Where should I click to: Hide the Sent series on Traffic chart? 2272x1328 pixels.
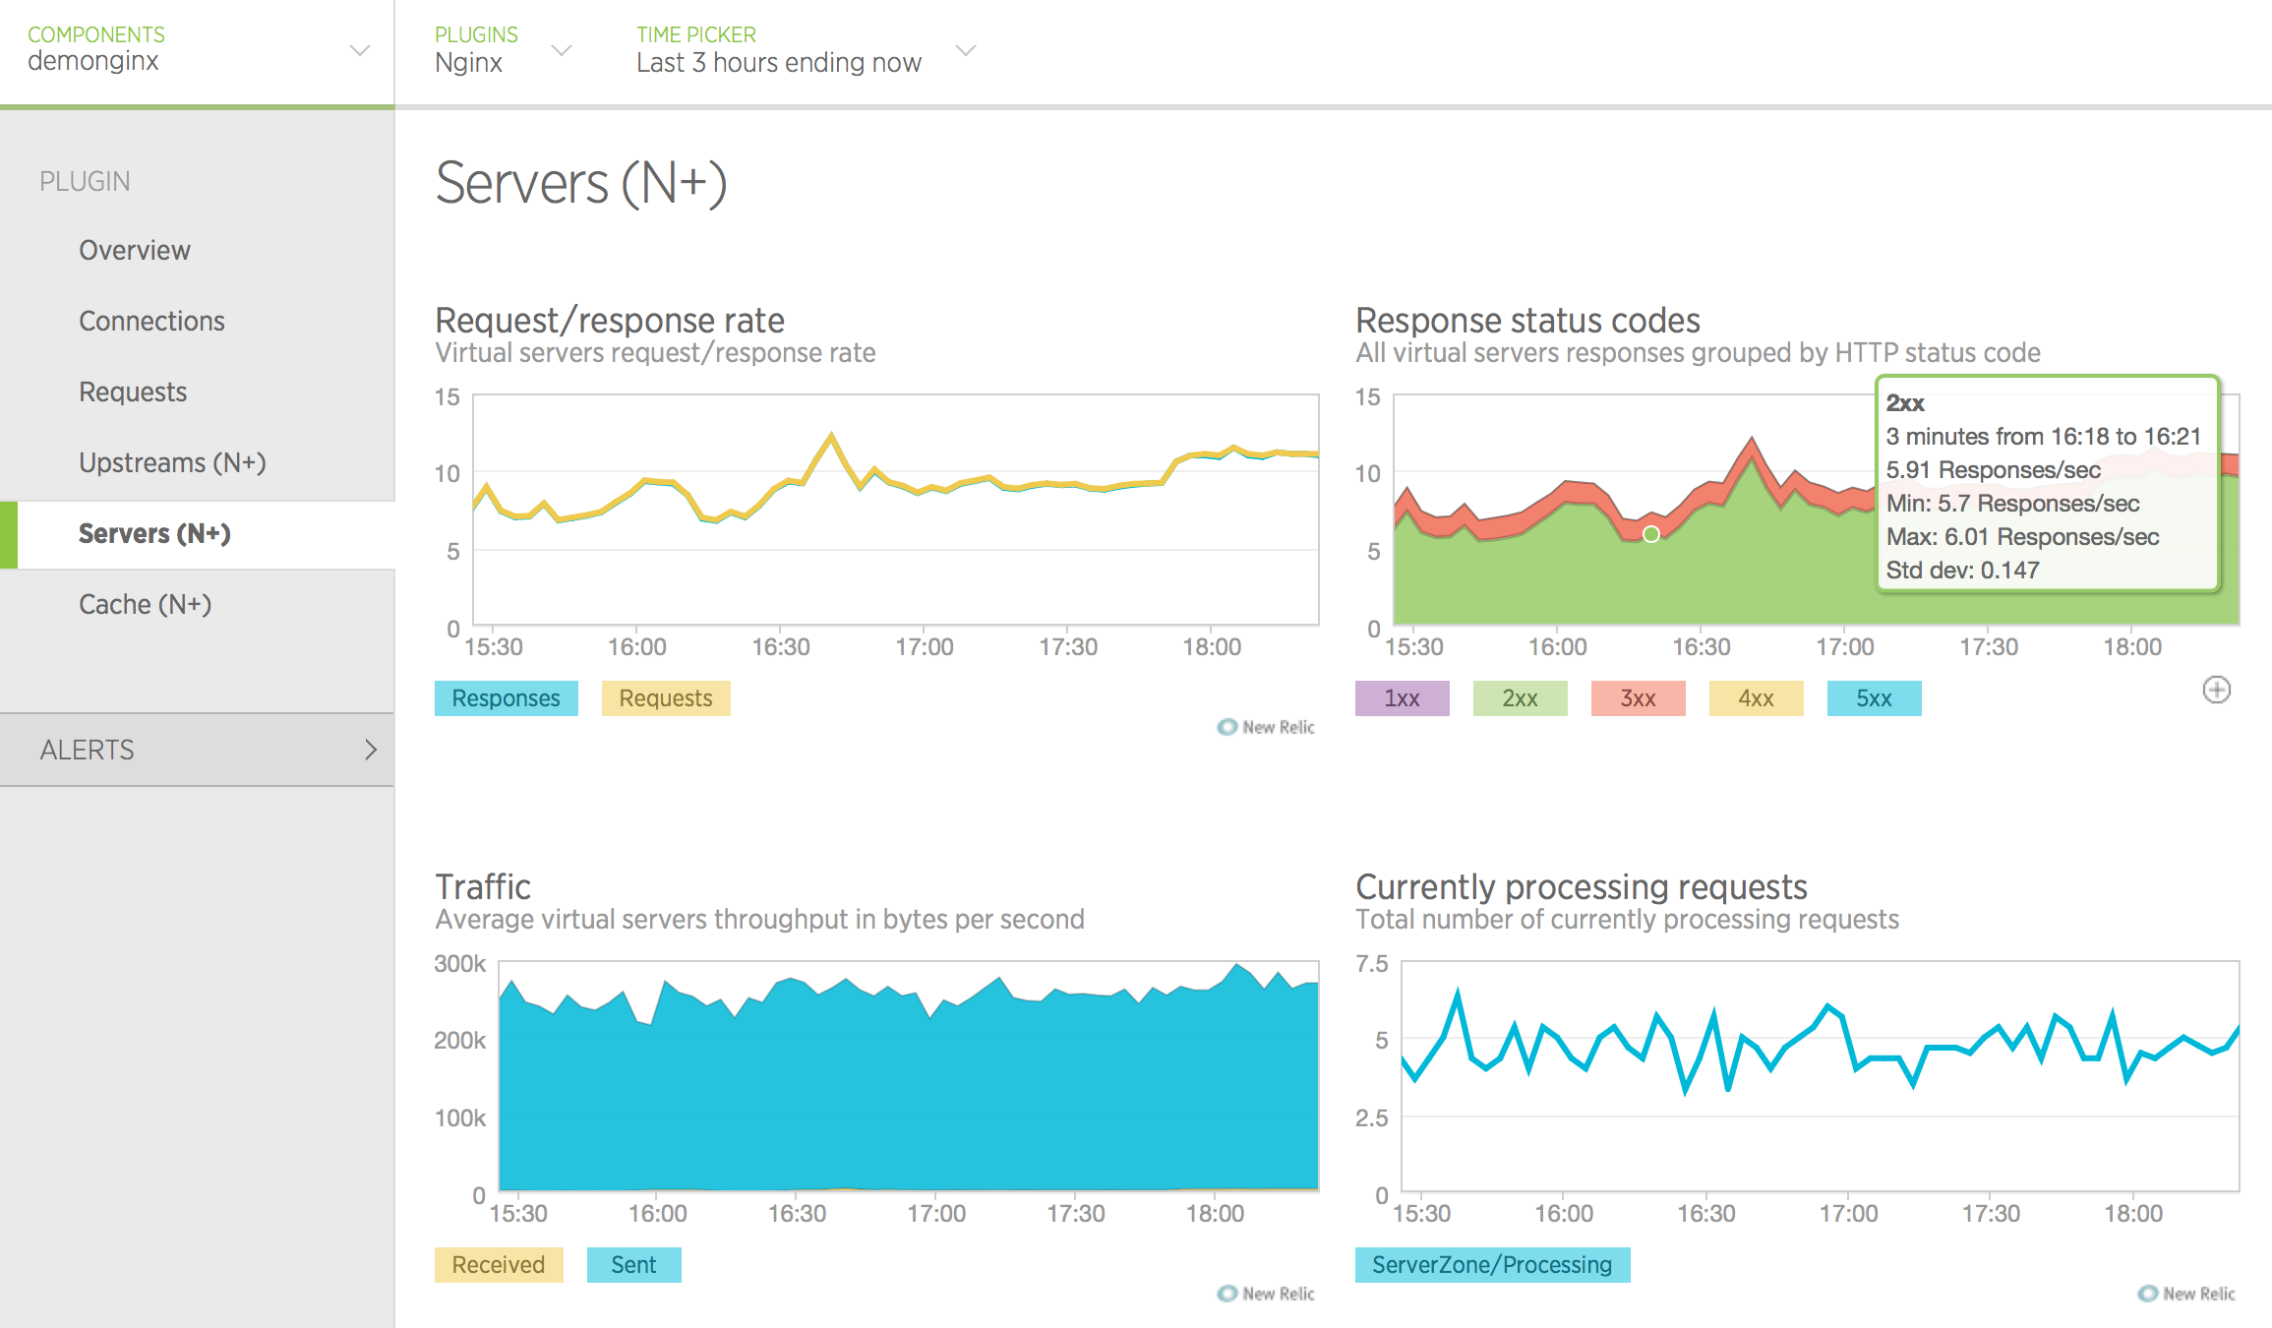pyautogui.click(x=633, y=1264)
